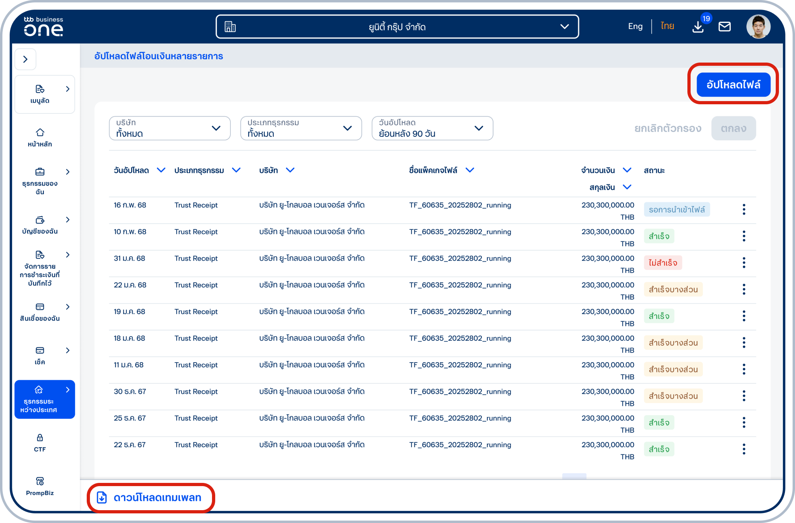Open ธุรกรรมระหว่างประเทศ sidebar menu
The image size is (795, 523).
(x=45, y=399)
